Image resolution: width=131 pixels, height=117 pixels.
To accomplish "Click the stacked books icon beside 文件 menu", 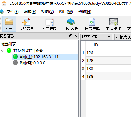I will point(2,12).
